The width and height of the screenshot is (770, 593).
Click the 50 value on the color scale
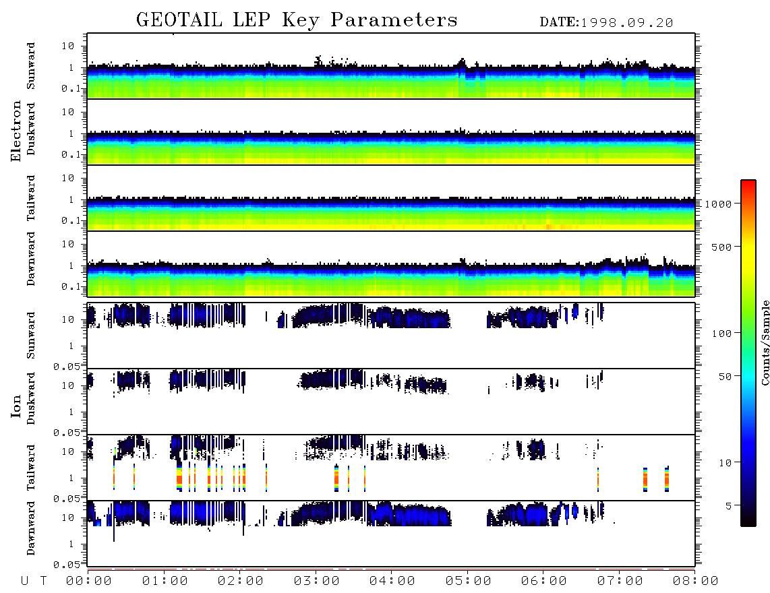(725, 377)
